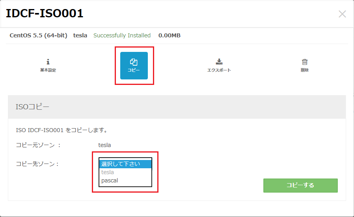Image resolution: width=354 pixels, height=217 pixels.
Task: Select the コピー tab label
Action: [x=134, y=70]
